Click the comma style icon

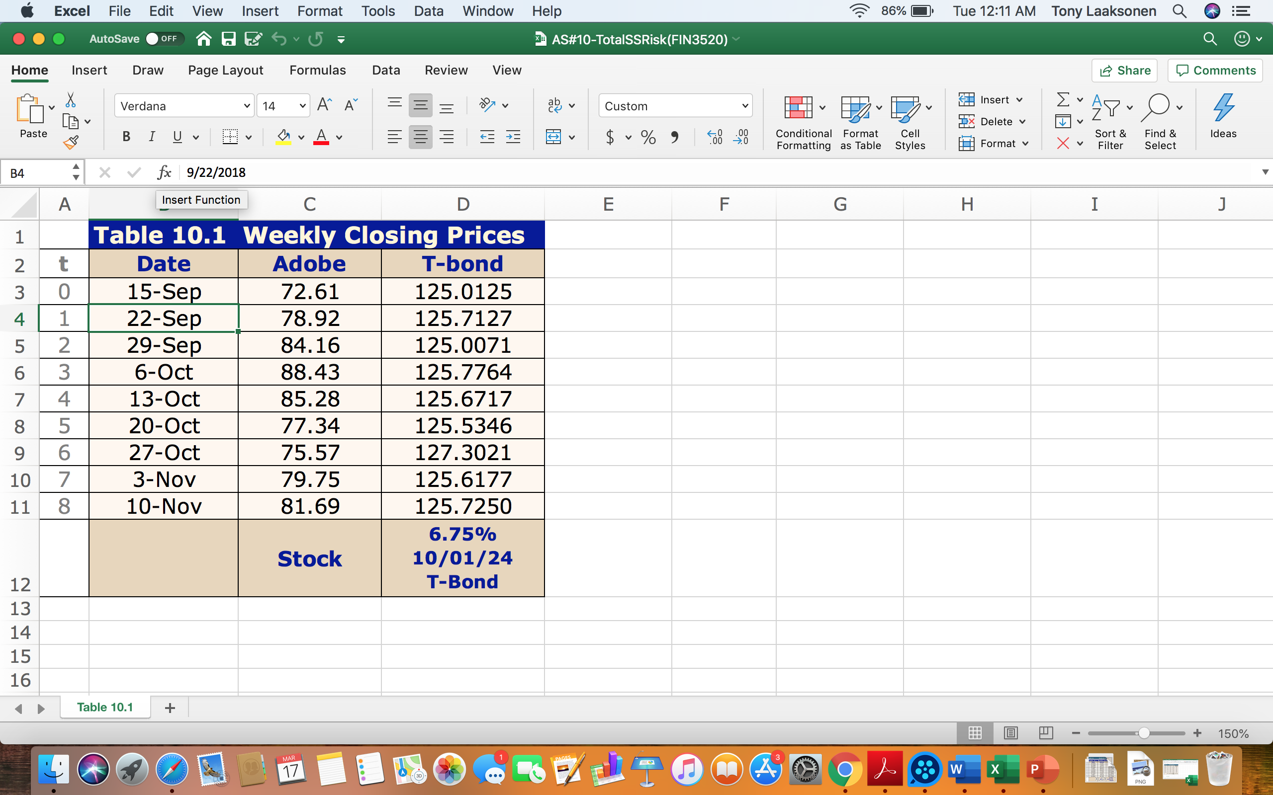click(x=676, y=137)
